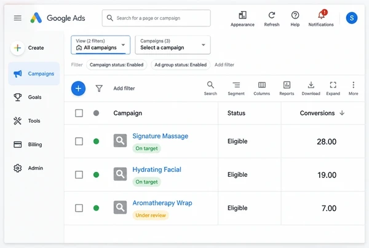Open Aromatherapy Wrap campaign link

(x=162, y=203)
